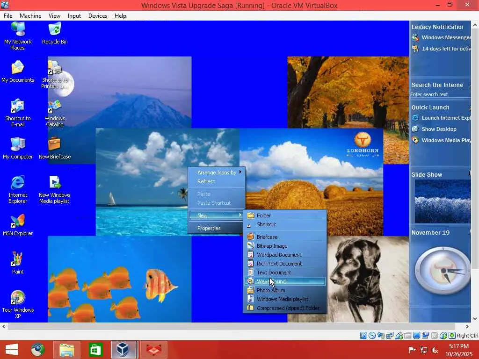Create new Bitmap Image
The image size is (479, 359).
point(285,246)
